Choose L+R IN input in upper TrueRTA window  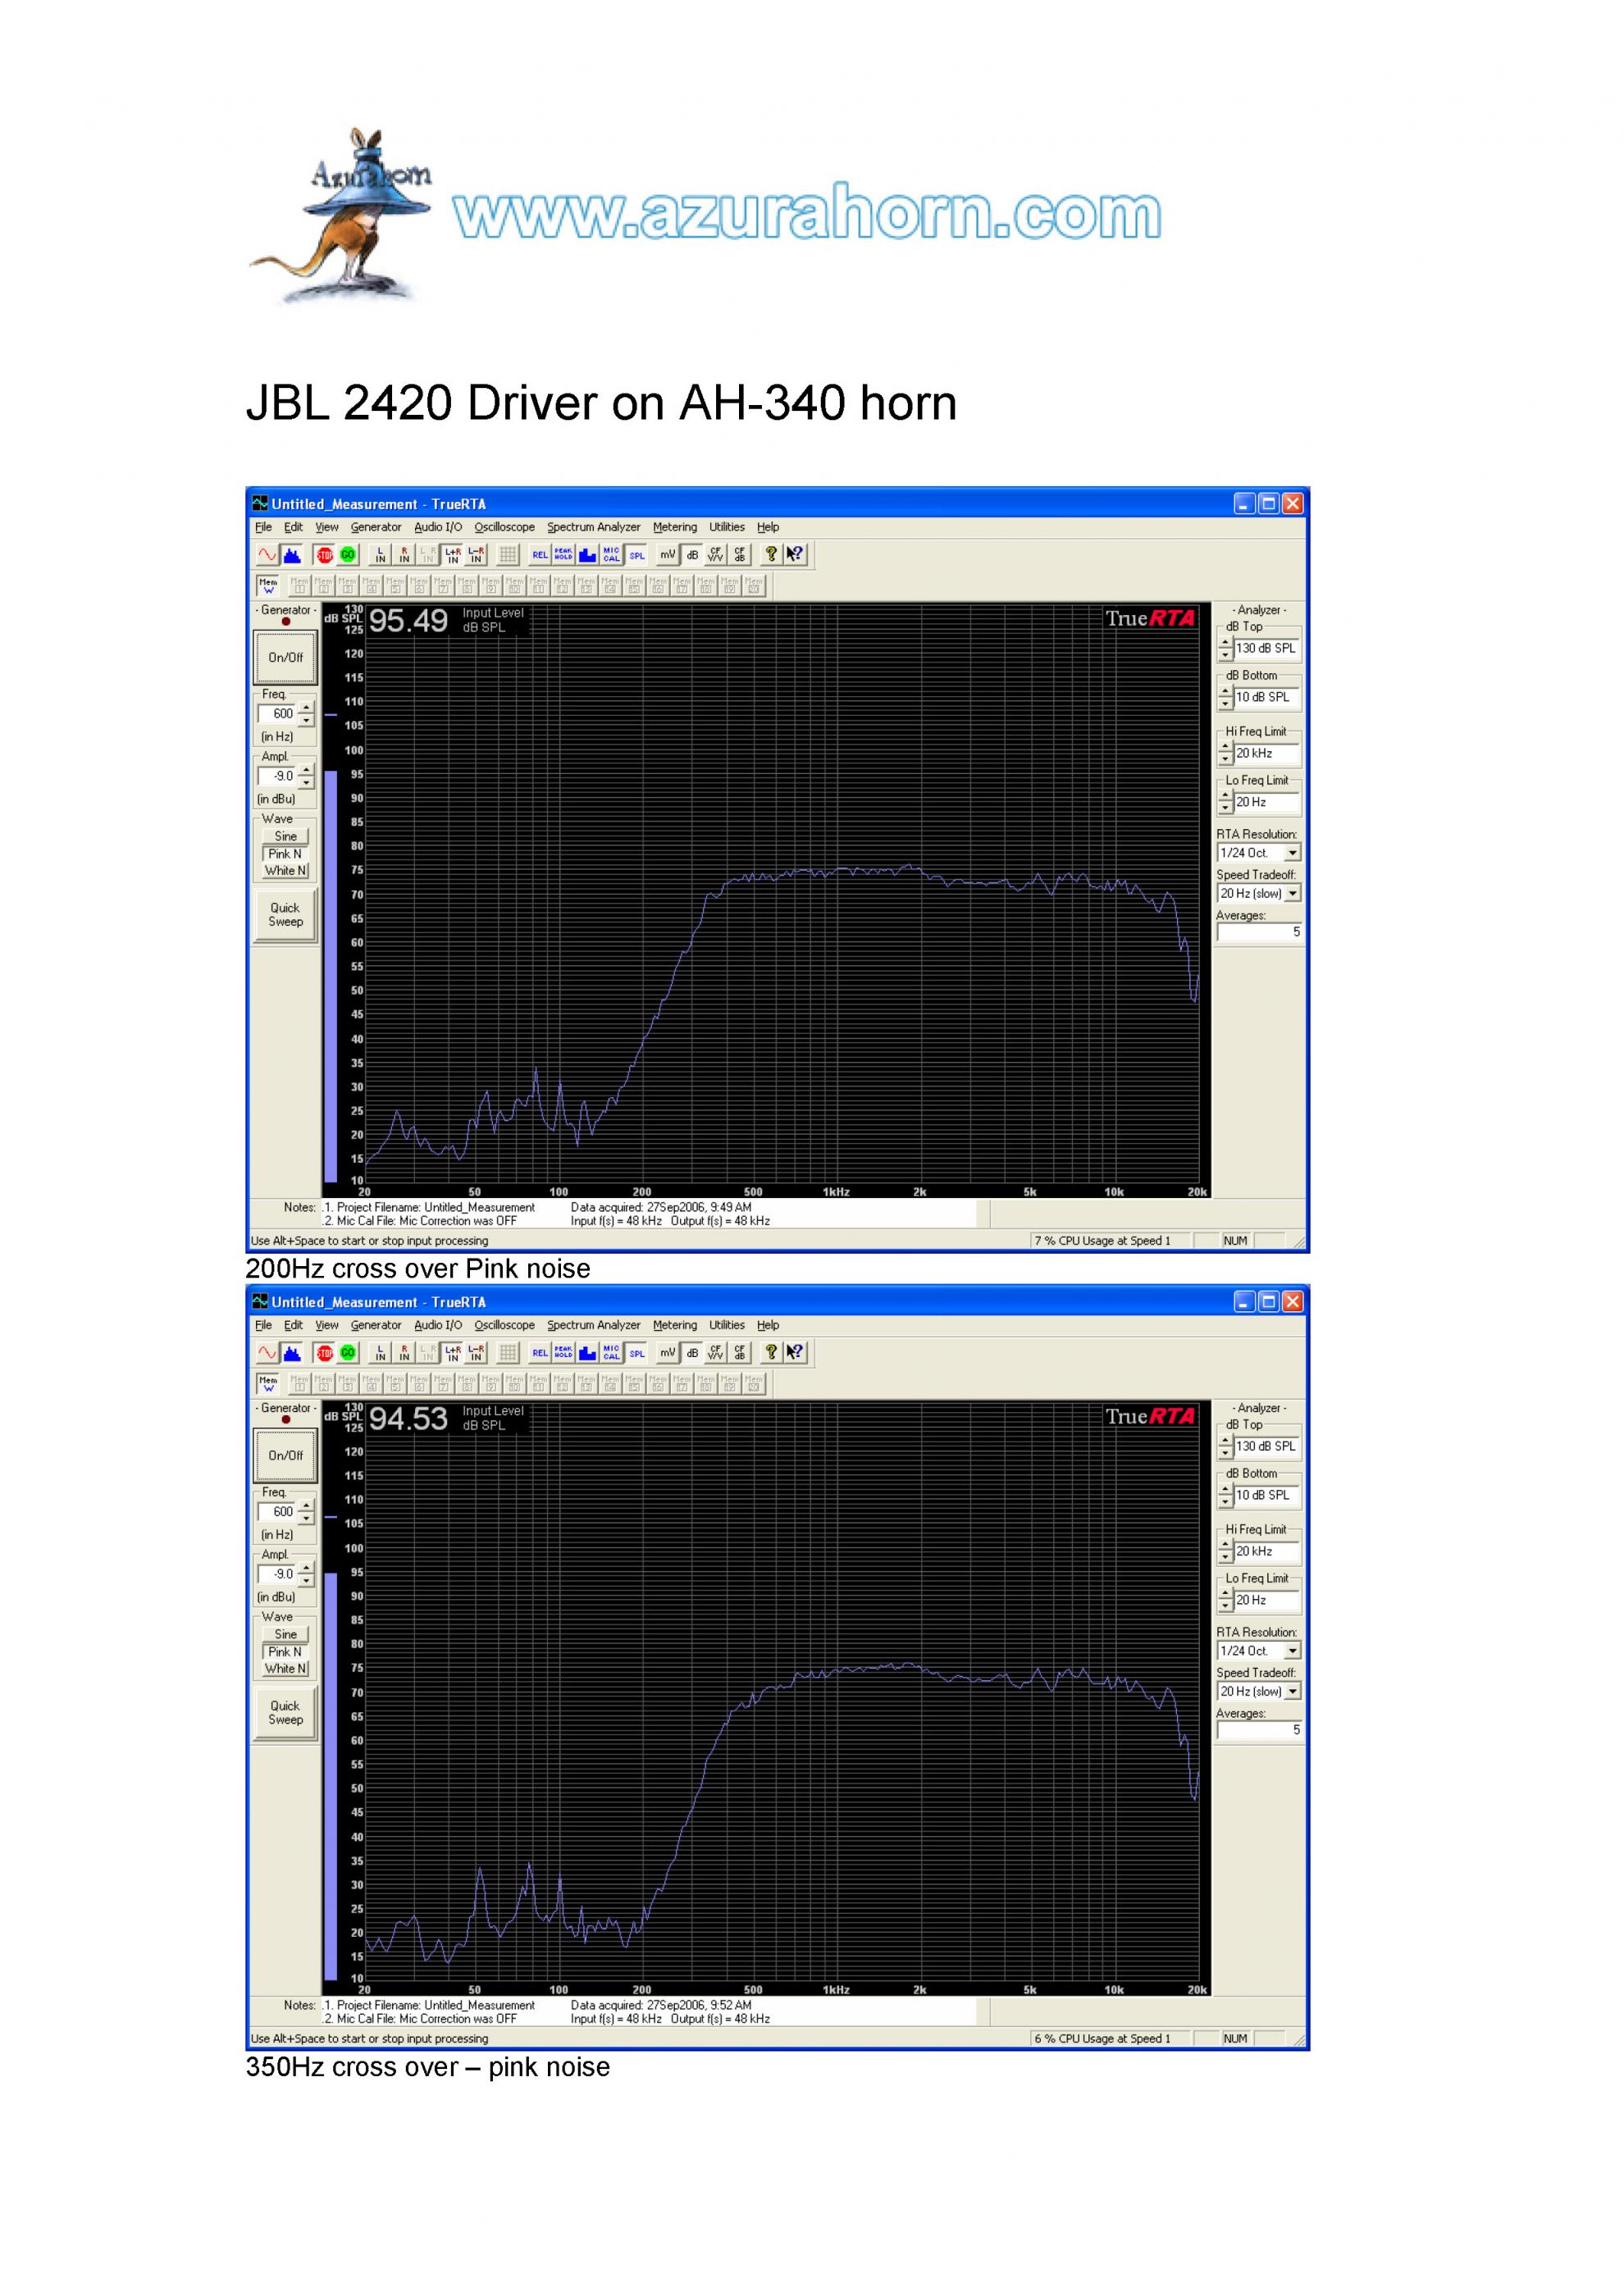click(452, 554)
